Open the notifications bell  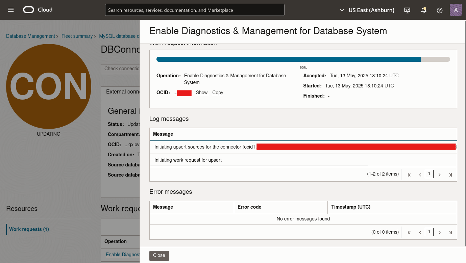423,10
